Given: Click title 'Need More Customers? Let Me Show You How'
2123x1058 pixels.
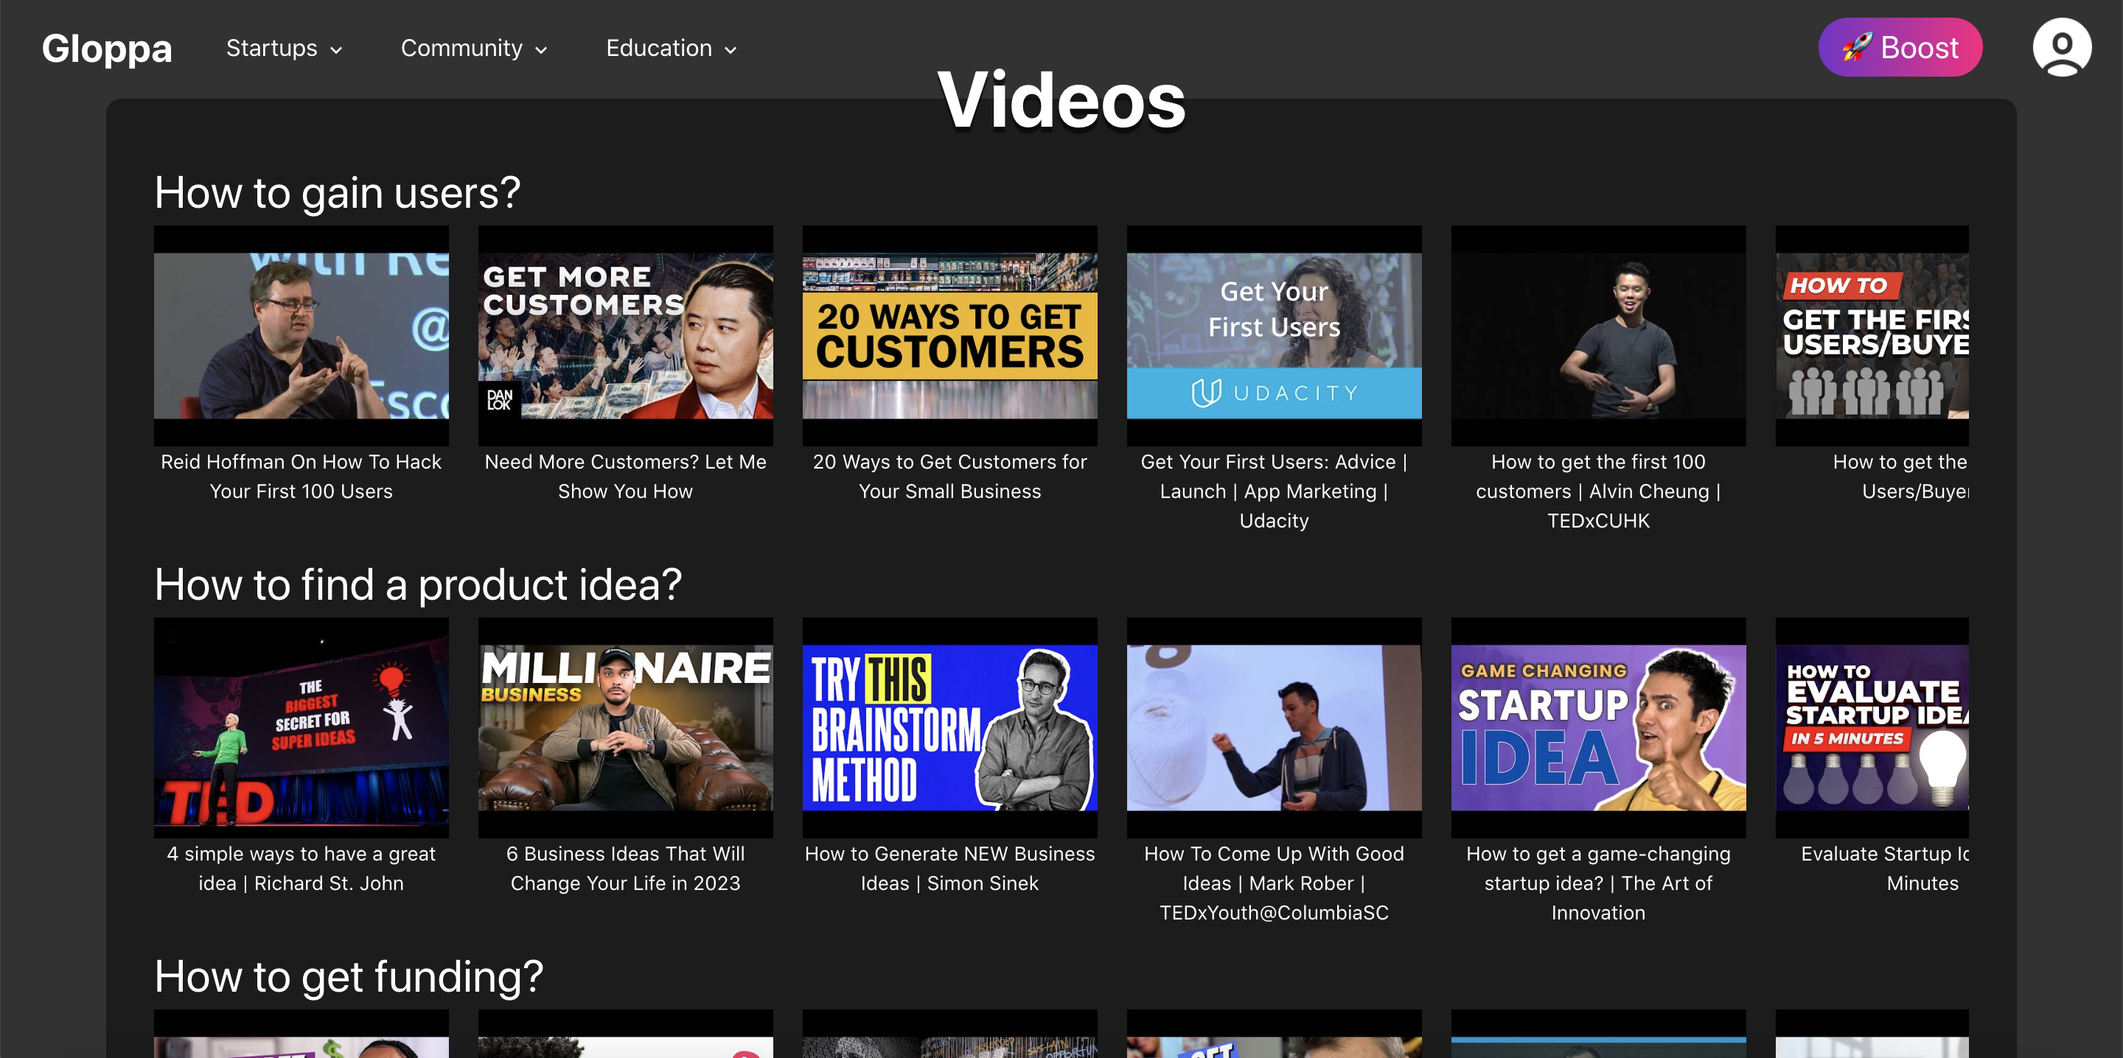Looking at the screenshot, I should (x=626, y=476).
